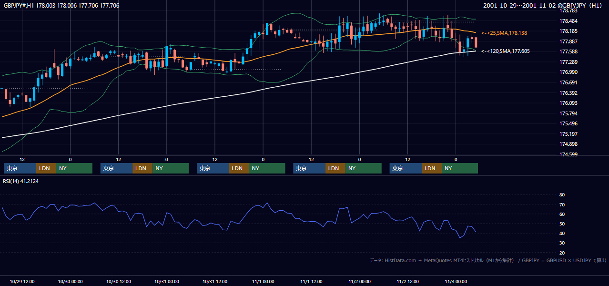Image resolution: width=609 pixels, height=286 pixels.
Task: Click the 178.783 price axis label
Action: tap(568, 10)
